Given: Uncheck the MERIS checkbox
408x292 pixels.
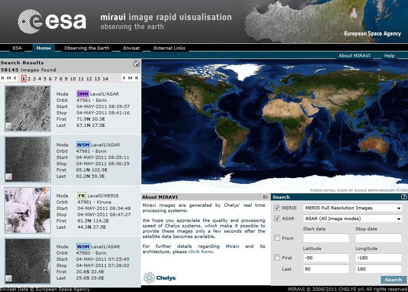Looking at the screenshot, I should click(x=277, y=208).
